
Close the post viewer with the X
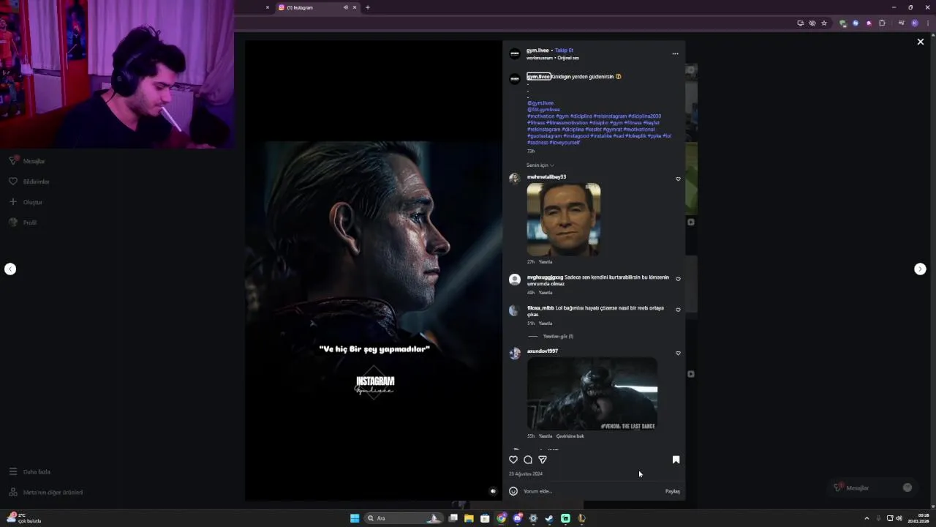tap(921, 42)
